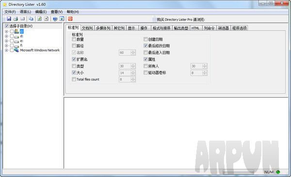This screenshot has height=177, width=291.
Task: Expand the f: drive tree node
Action: tap(6, 46)
